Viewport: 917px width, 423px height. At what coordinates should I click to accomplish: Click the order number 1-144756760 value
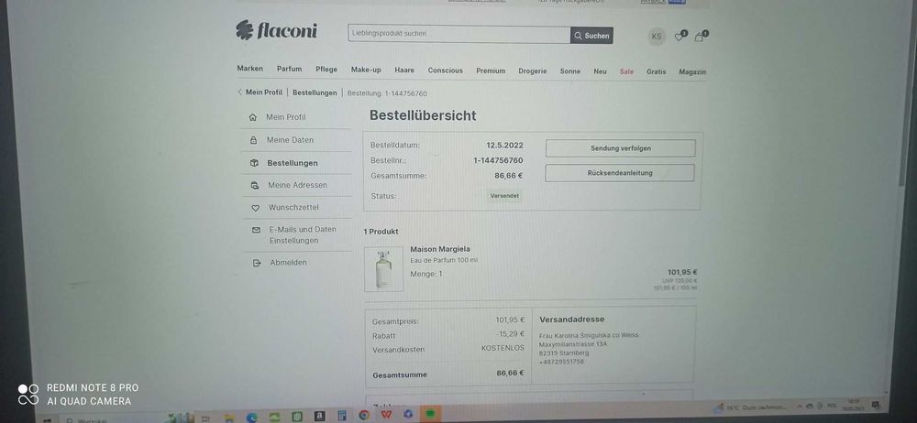pyautogui.click(x=498, y=160)
